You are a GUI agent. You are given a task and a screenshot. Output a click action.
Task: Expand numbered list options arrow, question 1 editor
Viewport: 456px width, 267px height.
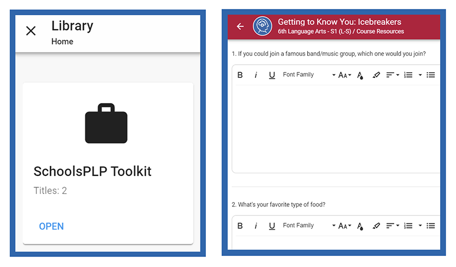(x=420, y=75)
